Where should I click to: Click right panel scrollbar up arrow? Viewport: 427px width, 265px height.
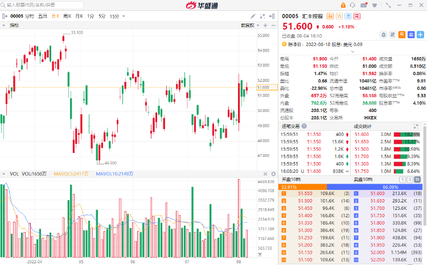pyautogui.click(x=425, y=125)
